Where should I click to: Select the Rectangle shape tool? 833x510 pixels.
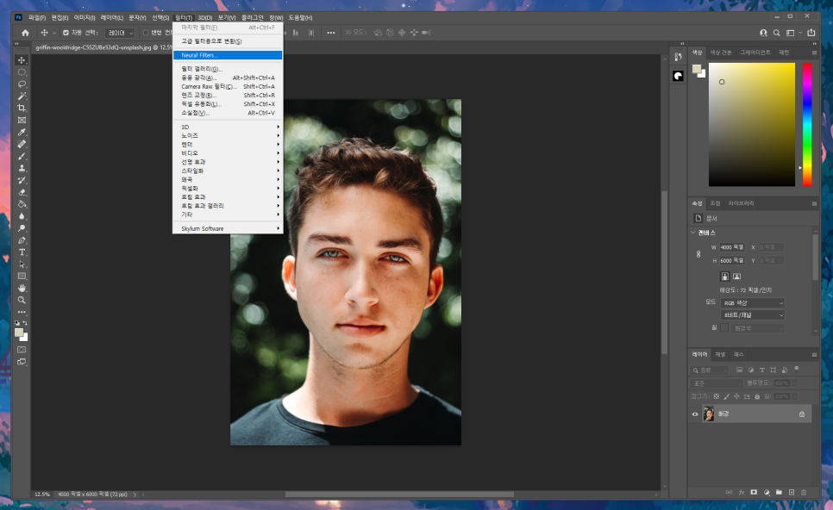pos(22,276)
